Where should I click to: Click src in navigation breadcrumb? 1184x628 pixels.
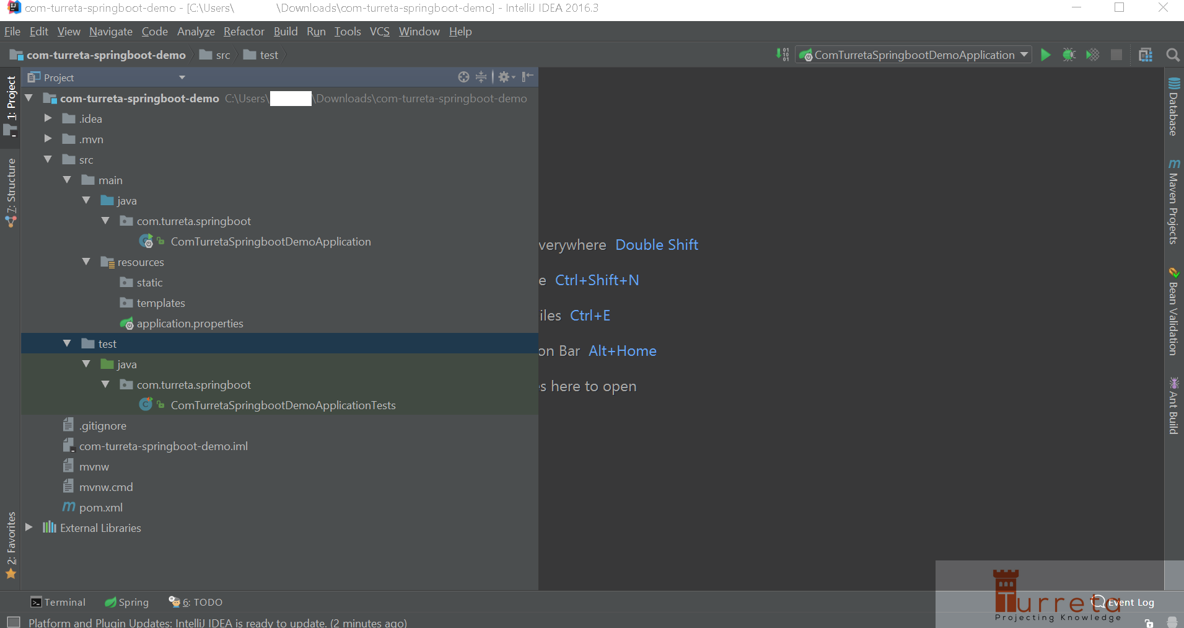tap(216, 55)
